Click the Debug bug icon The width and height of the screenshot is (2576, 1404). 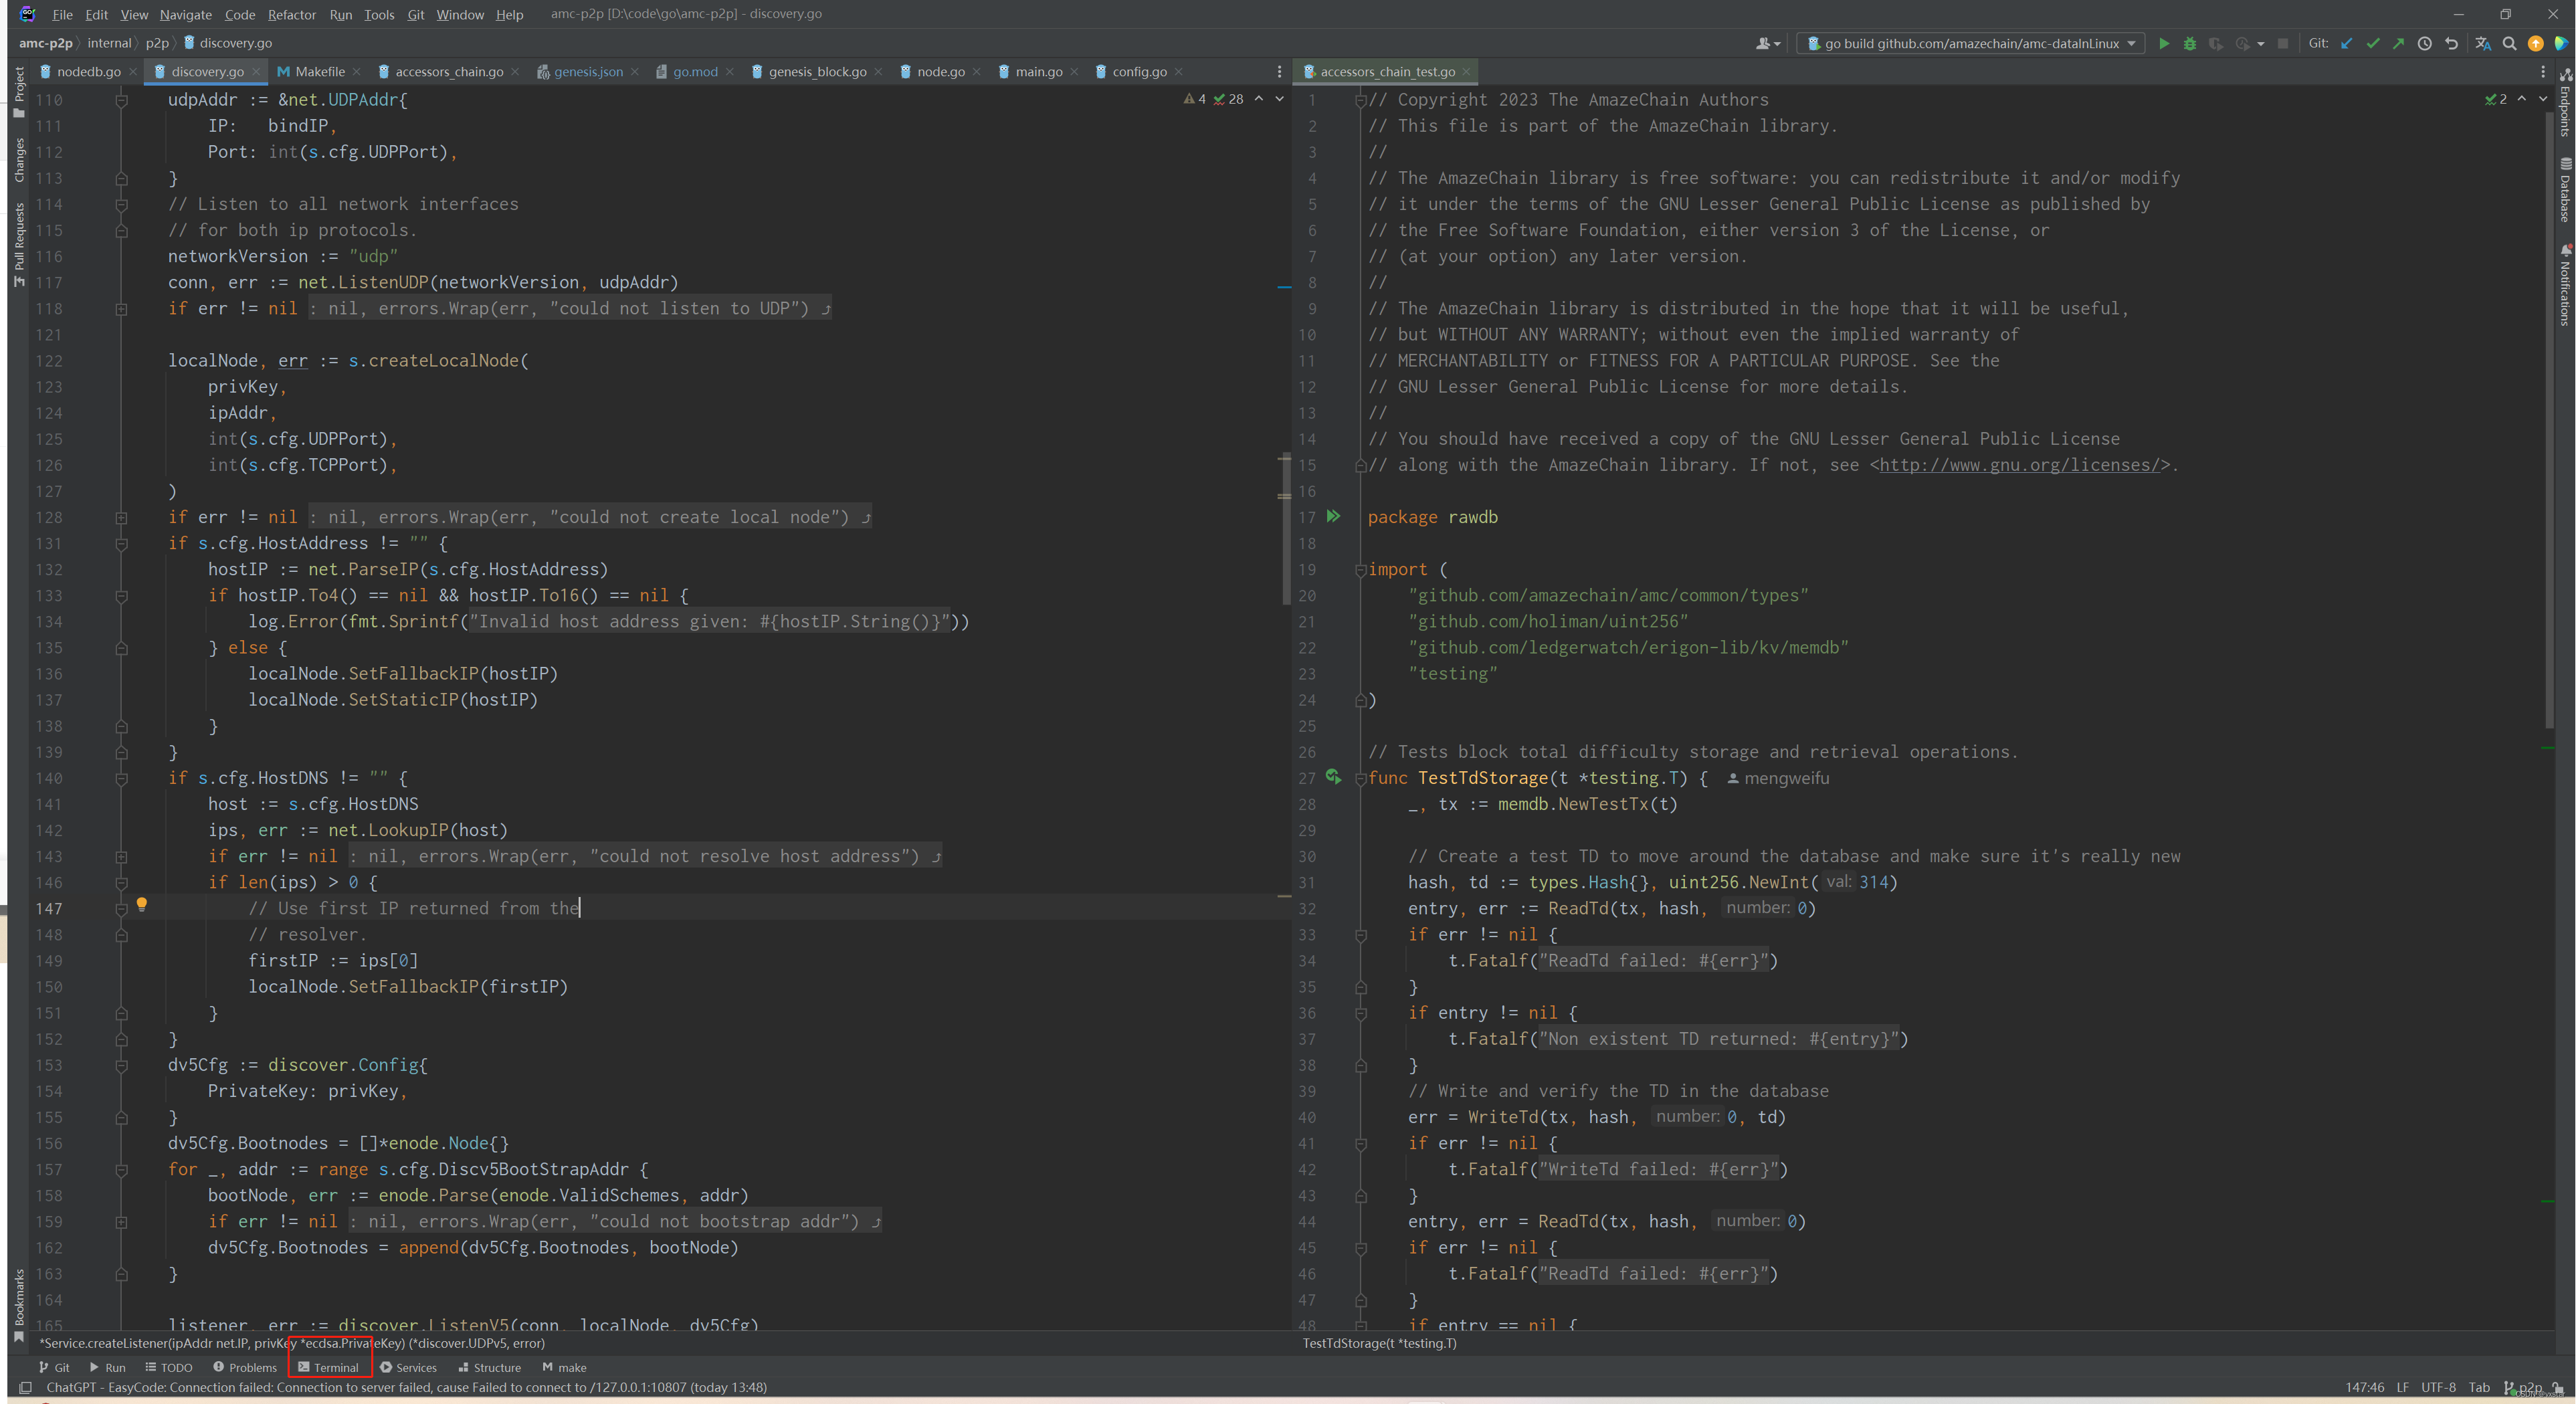[x=2189, y=44]
